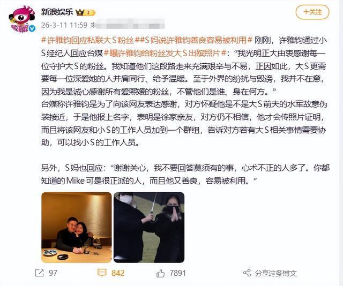Click the 97 repost count

tap(53, 273)
